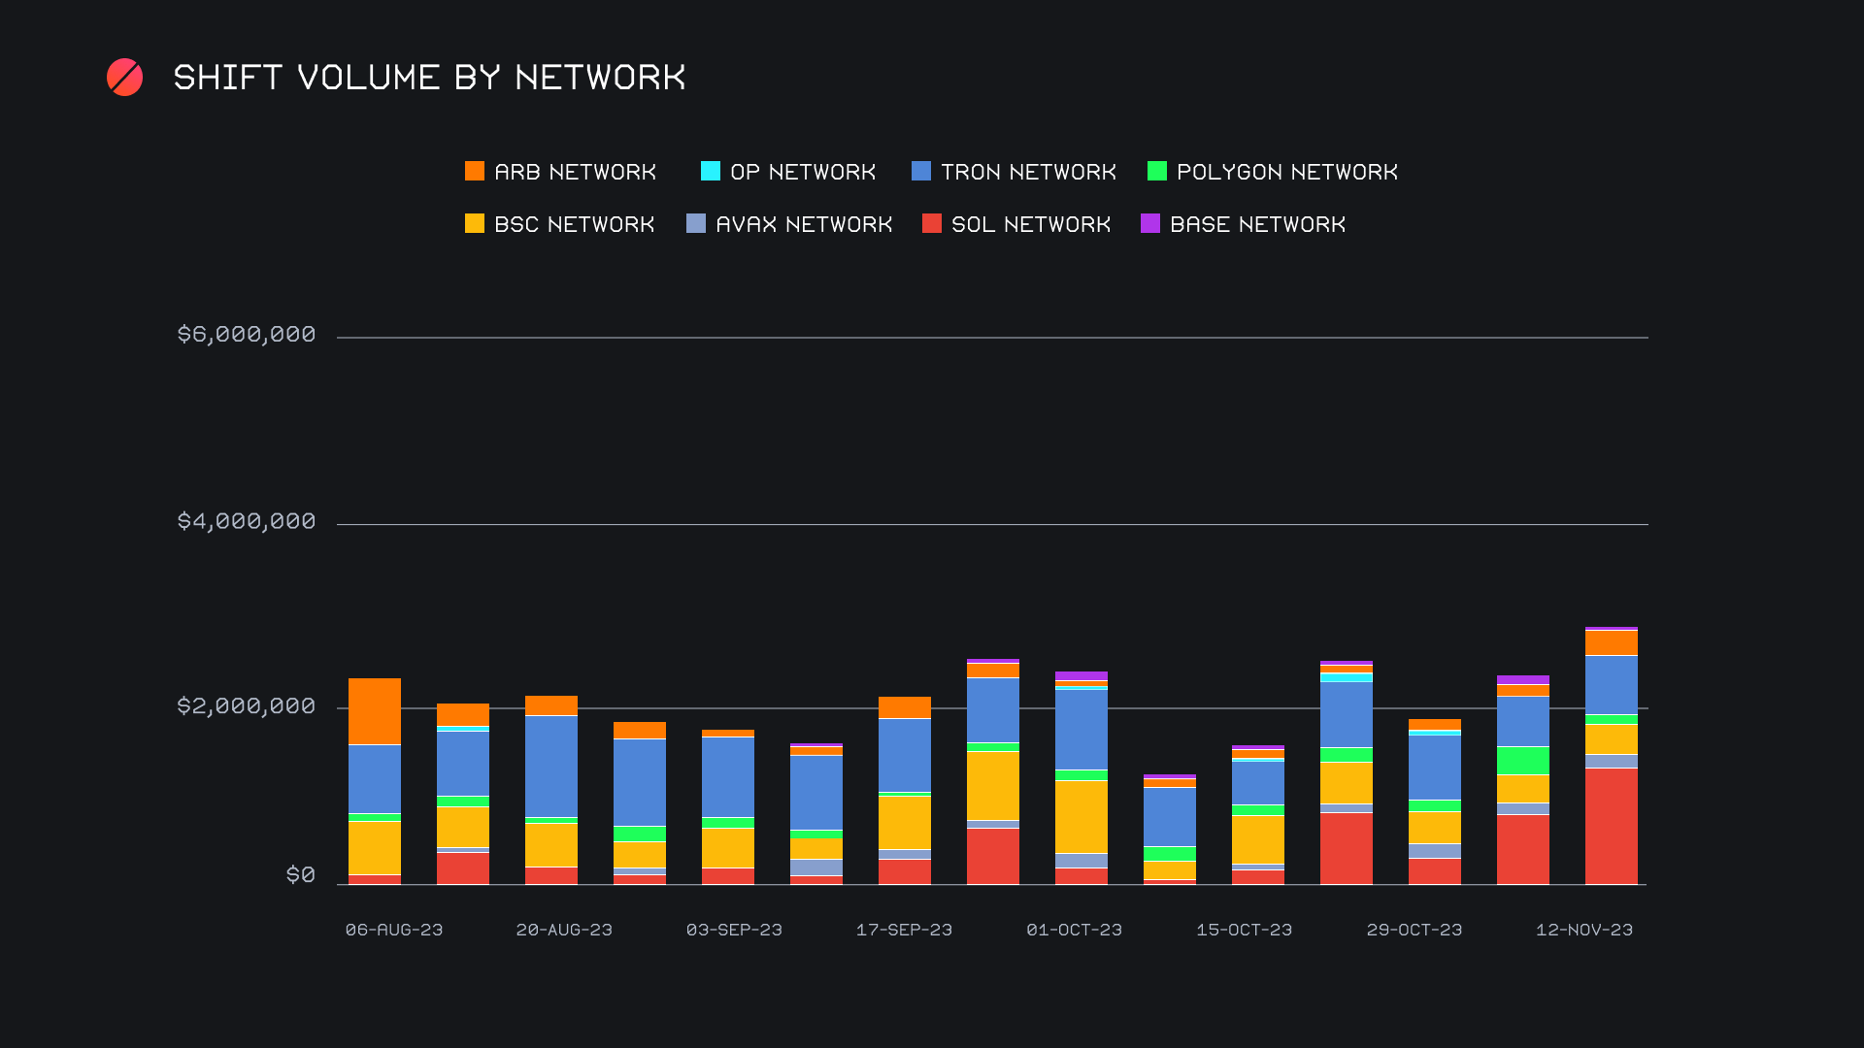Click the 15-OCT-23 x-axis date label

click(x=1244, y=930)
